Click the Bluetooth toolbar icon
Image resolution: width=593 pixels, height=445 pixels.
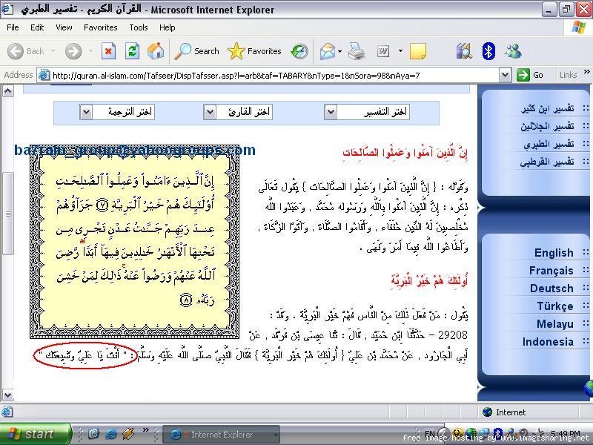pyautogui.click(x=488, y=51)
